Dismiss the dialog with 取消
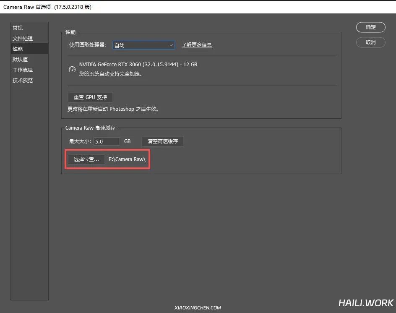 point(370,42)
